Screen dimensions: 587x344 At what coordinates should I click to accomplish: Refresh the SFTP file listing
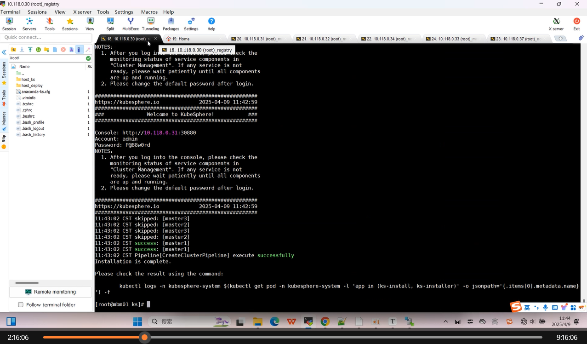[39, 49]
